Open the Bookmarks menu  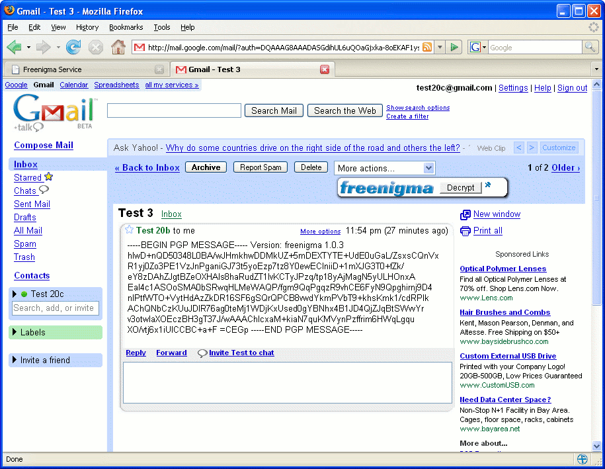pyautogui.click(x=126, y=27)
